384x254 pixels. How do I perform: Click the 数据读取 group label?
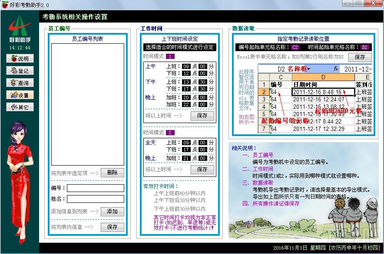pos(243,29)
